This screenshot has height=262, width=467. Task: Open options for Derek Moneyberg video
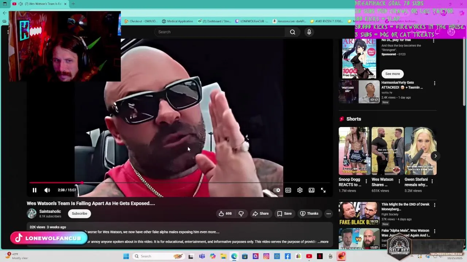click(x=435, y=205)
